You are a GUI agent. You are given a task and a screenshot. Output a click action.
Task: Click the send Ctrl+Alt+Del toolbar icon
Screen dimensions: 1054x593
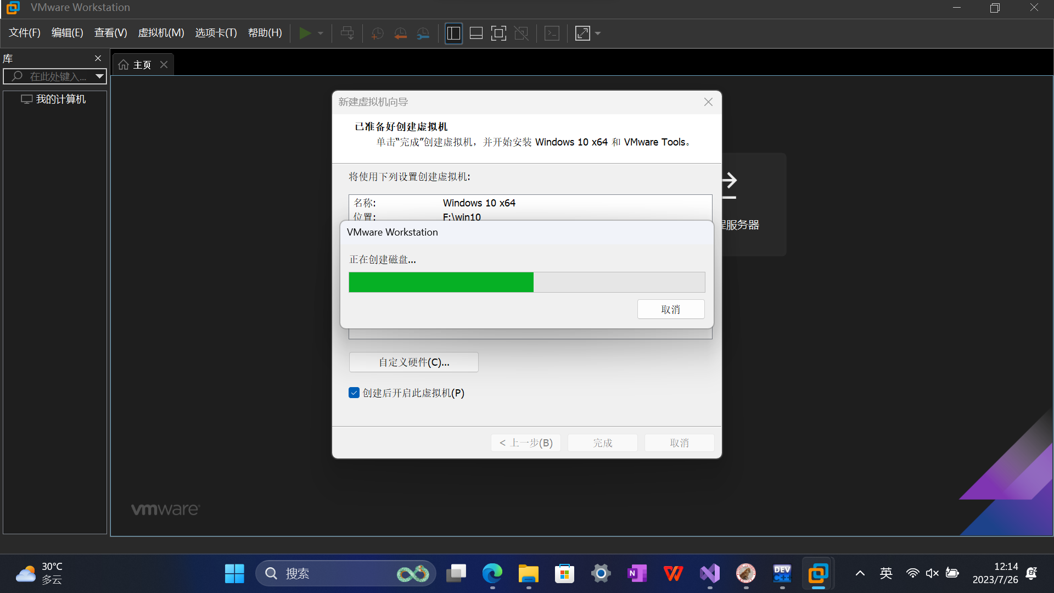click(347, 33)
